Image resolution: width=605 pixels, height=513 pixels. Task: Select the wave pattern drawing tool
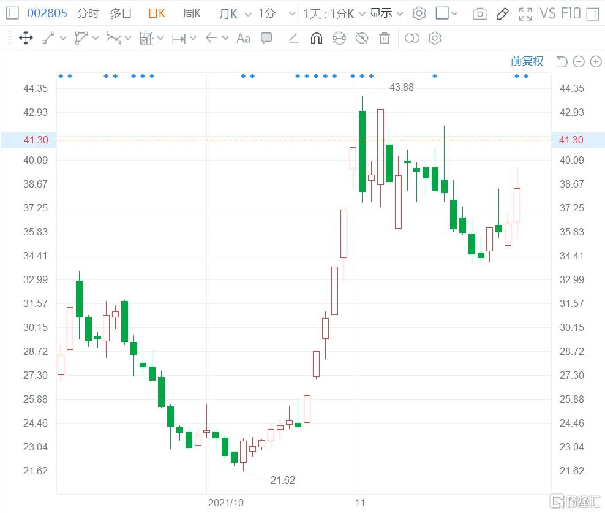pos(113,38)
